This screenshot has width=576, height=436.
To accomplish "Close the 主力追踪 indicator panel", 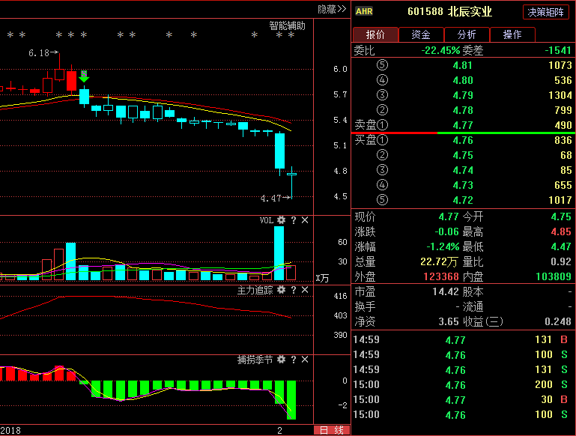I will pos(305,290).
